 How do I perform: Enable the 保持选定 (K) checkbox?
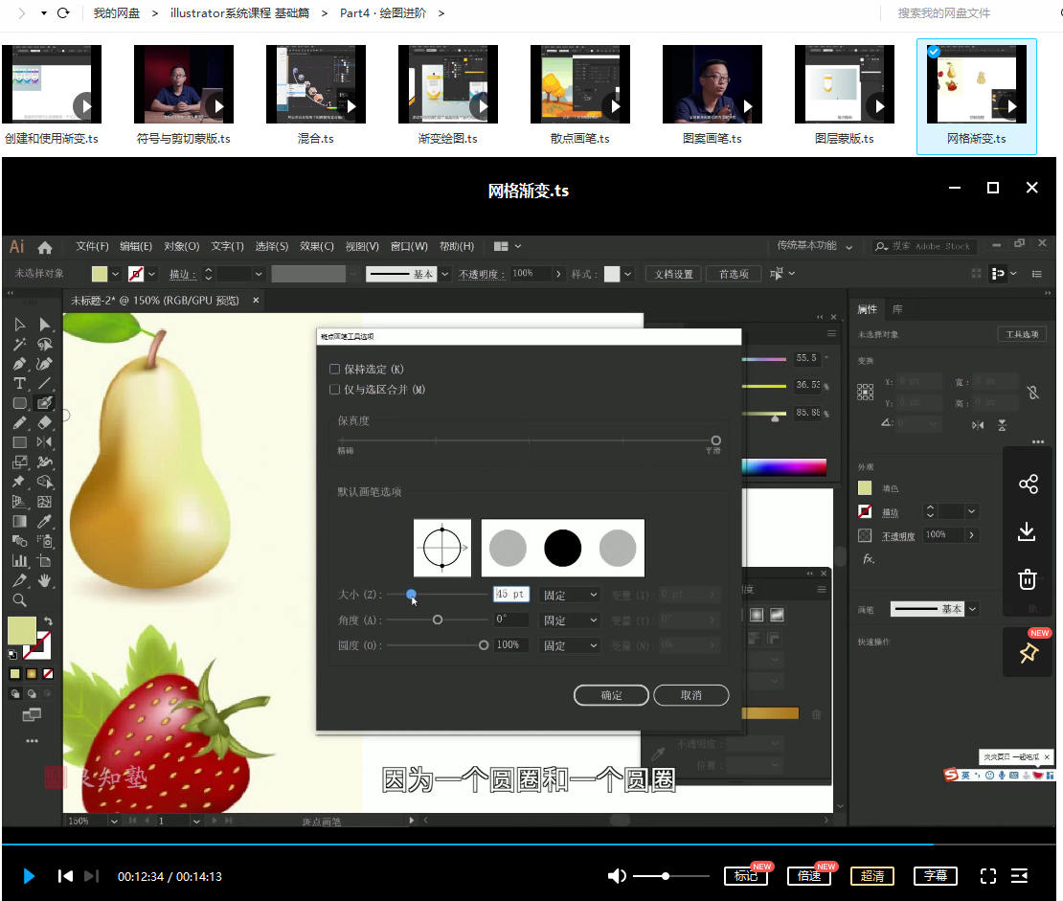click(x=334, y=370)
